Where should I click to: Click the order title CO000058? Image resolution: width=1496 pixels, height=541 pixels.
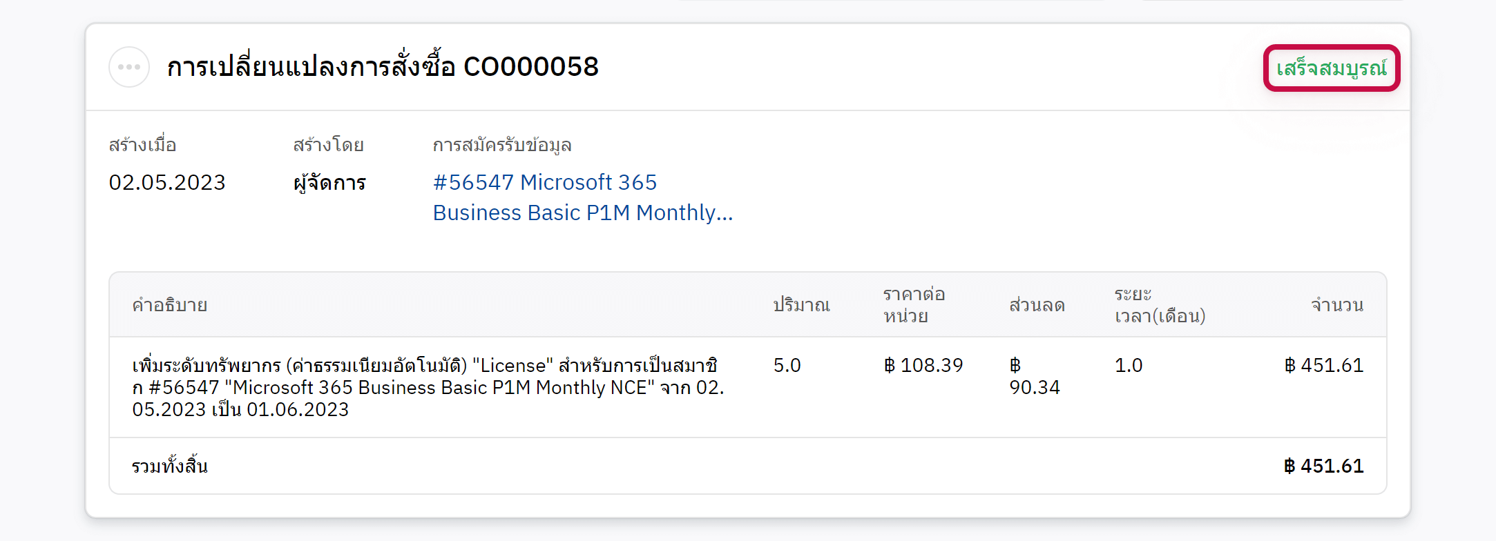pos(383,67)
